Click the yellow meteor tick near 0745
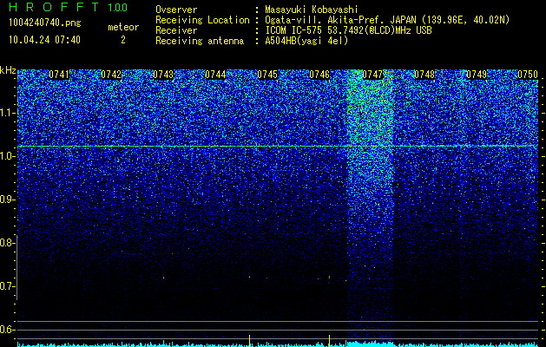The image size is (546, 347). pyautogui.click(x=250, y=340)
